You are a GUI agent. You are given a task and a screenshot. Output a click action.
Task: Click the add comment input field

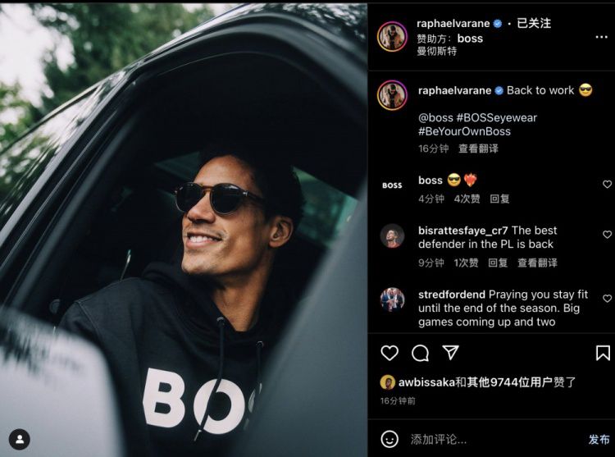494,439
